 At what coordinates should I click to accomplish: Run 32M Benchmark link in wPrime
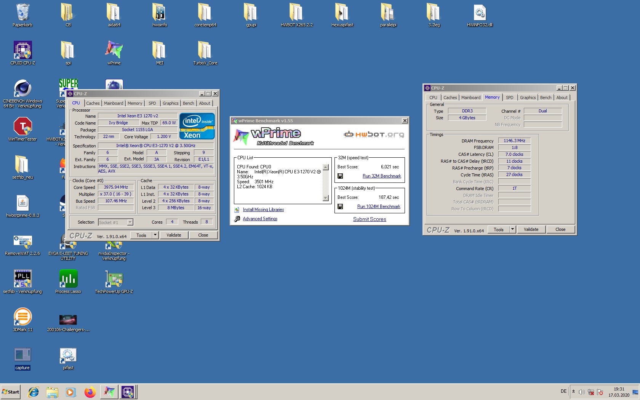pos(382,176)
